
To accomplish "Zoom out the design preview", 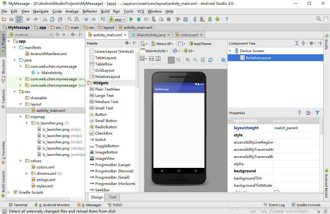I will pyautogui.click(x=195, y=60).
